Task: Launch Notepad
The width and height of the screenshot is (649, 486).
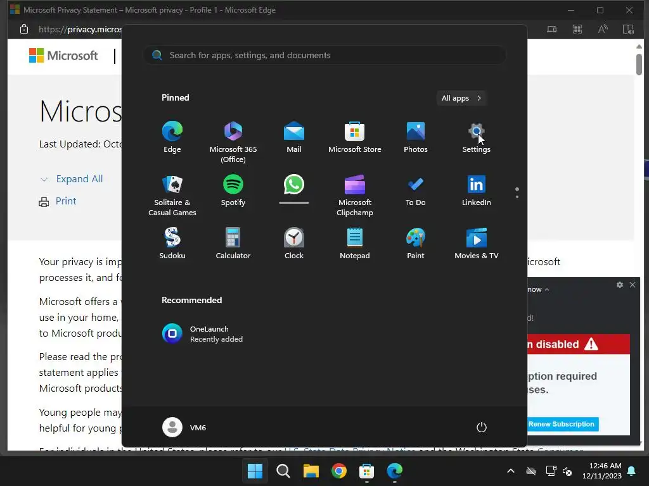Action: tap(355, 244)
